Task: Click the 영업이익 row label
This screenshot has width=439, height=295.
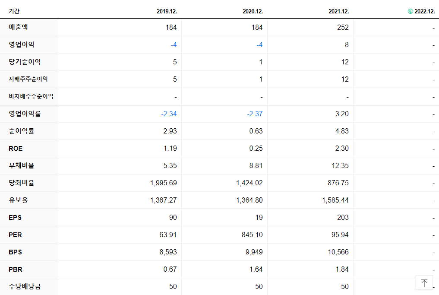Action: (22, 44)
